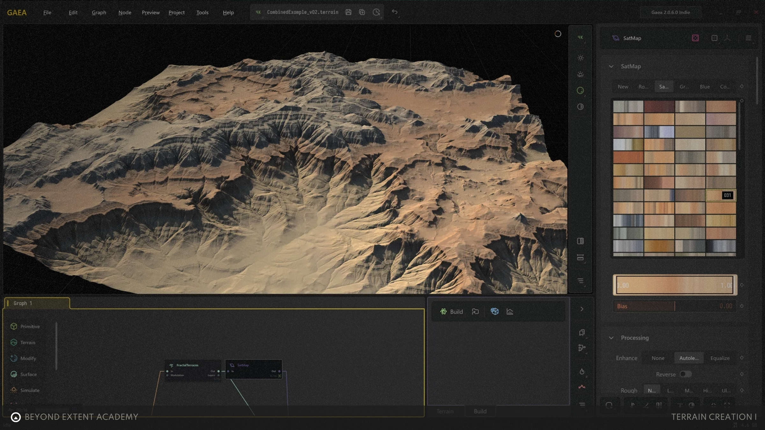Switch to the Terrain bottom tab
765x430 pixels.
tap(445, 411)
